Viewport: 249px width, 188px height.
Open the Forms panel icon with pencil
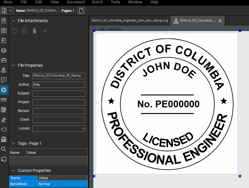point(4,110)
